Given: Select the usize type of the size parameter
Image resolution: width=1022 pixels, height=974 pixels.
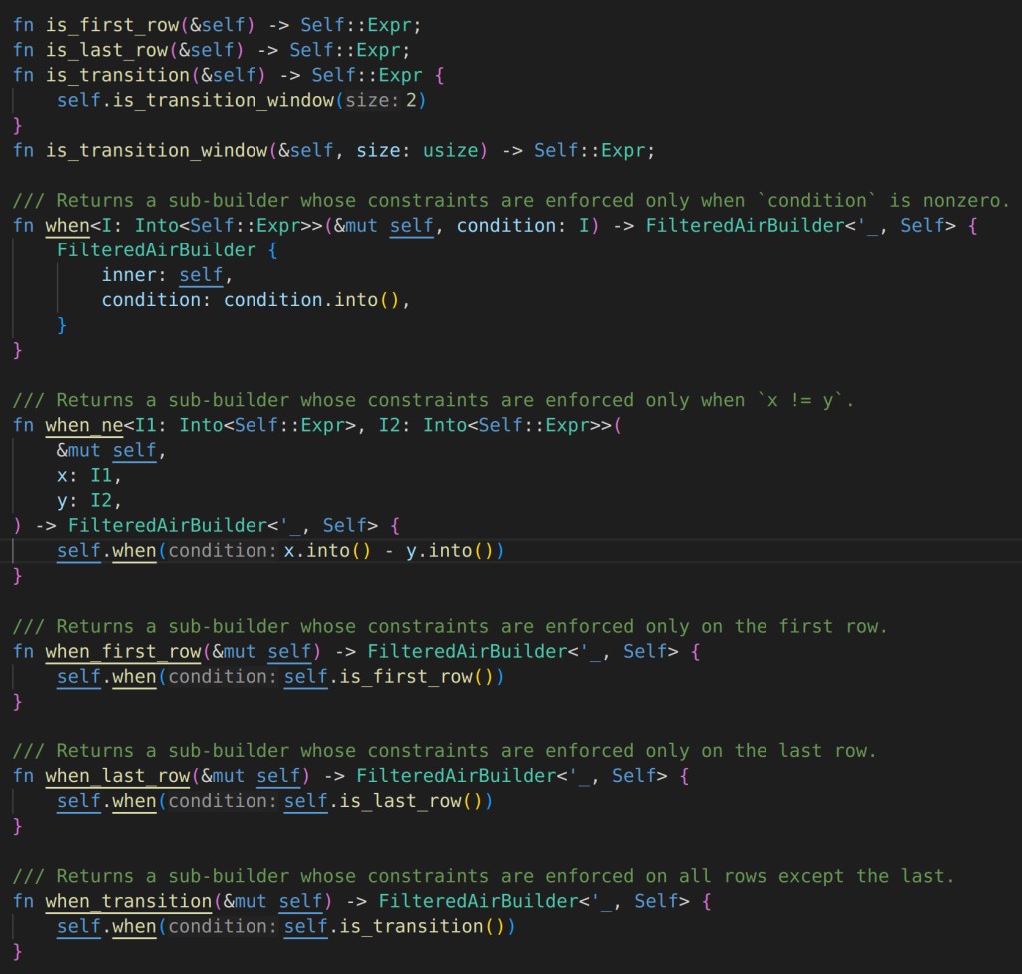Looking at the screenshot, I should (450, 151).
